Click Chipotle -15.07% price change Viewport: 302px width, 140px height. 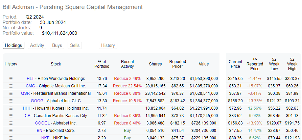(255, 86)
